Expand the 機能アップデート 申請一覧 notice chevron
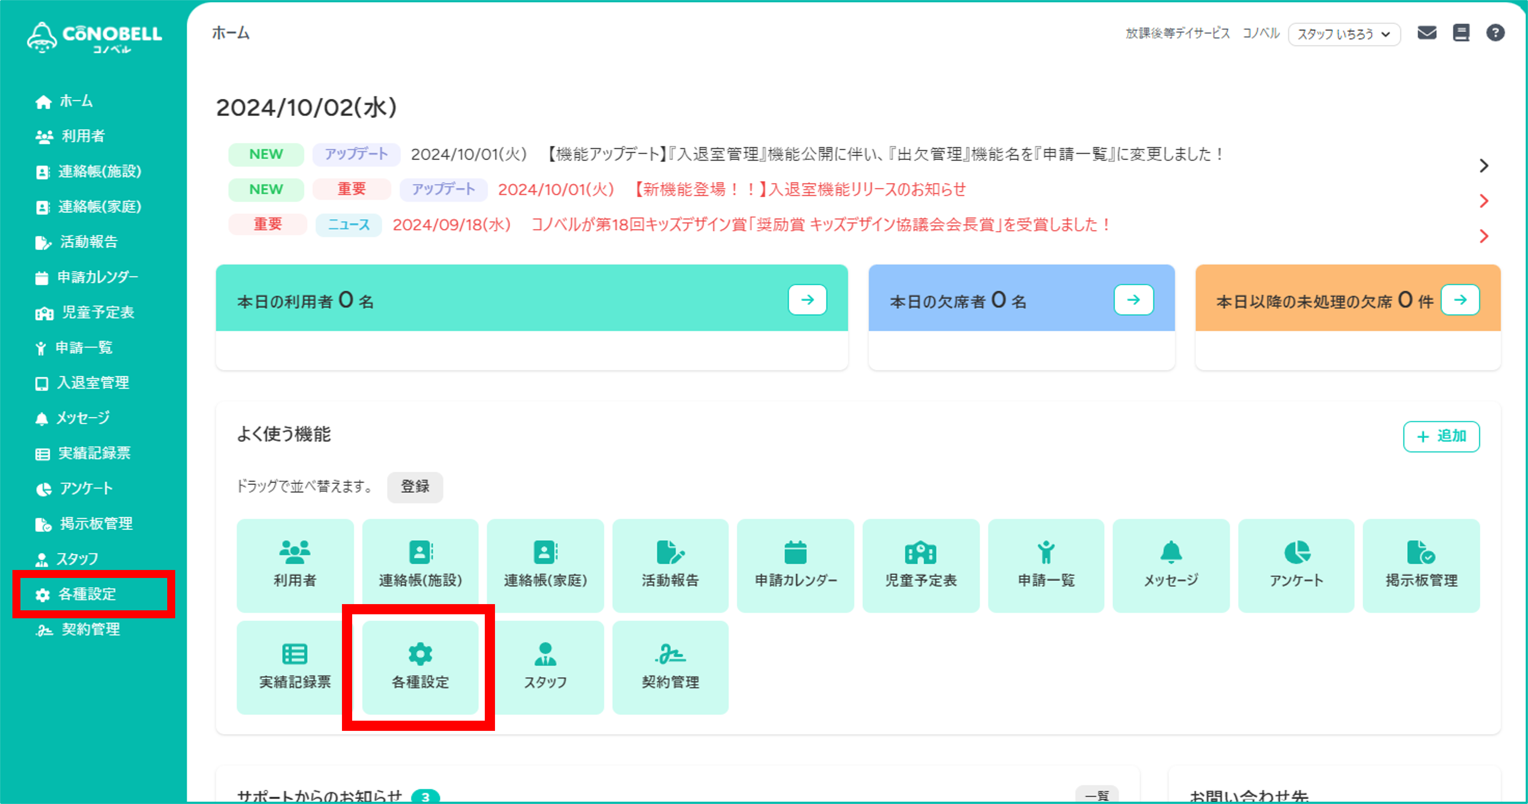 click(x=1484, y=165)
